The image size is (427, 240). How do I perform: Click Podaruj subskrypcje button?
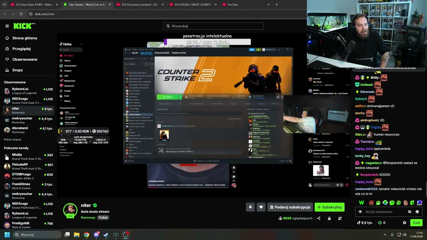point(290,207)
